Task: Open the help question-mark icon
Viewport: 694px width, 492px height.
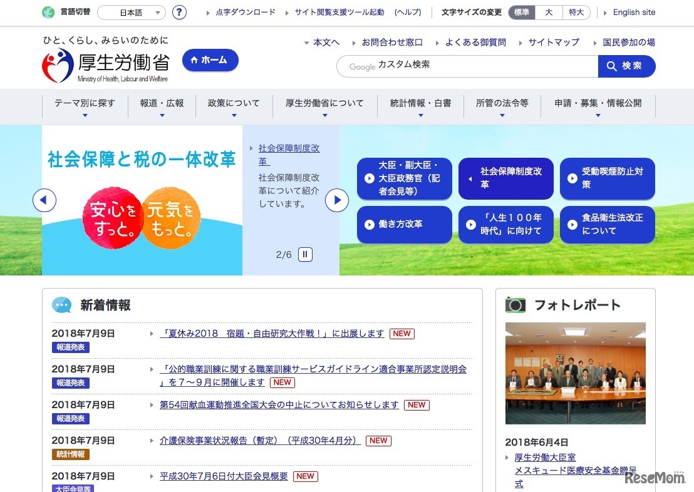Action: [x=179, y=12]
